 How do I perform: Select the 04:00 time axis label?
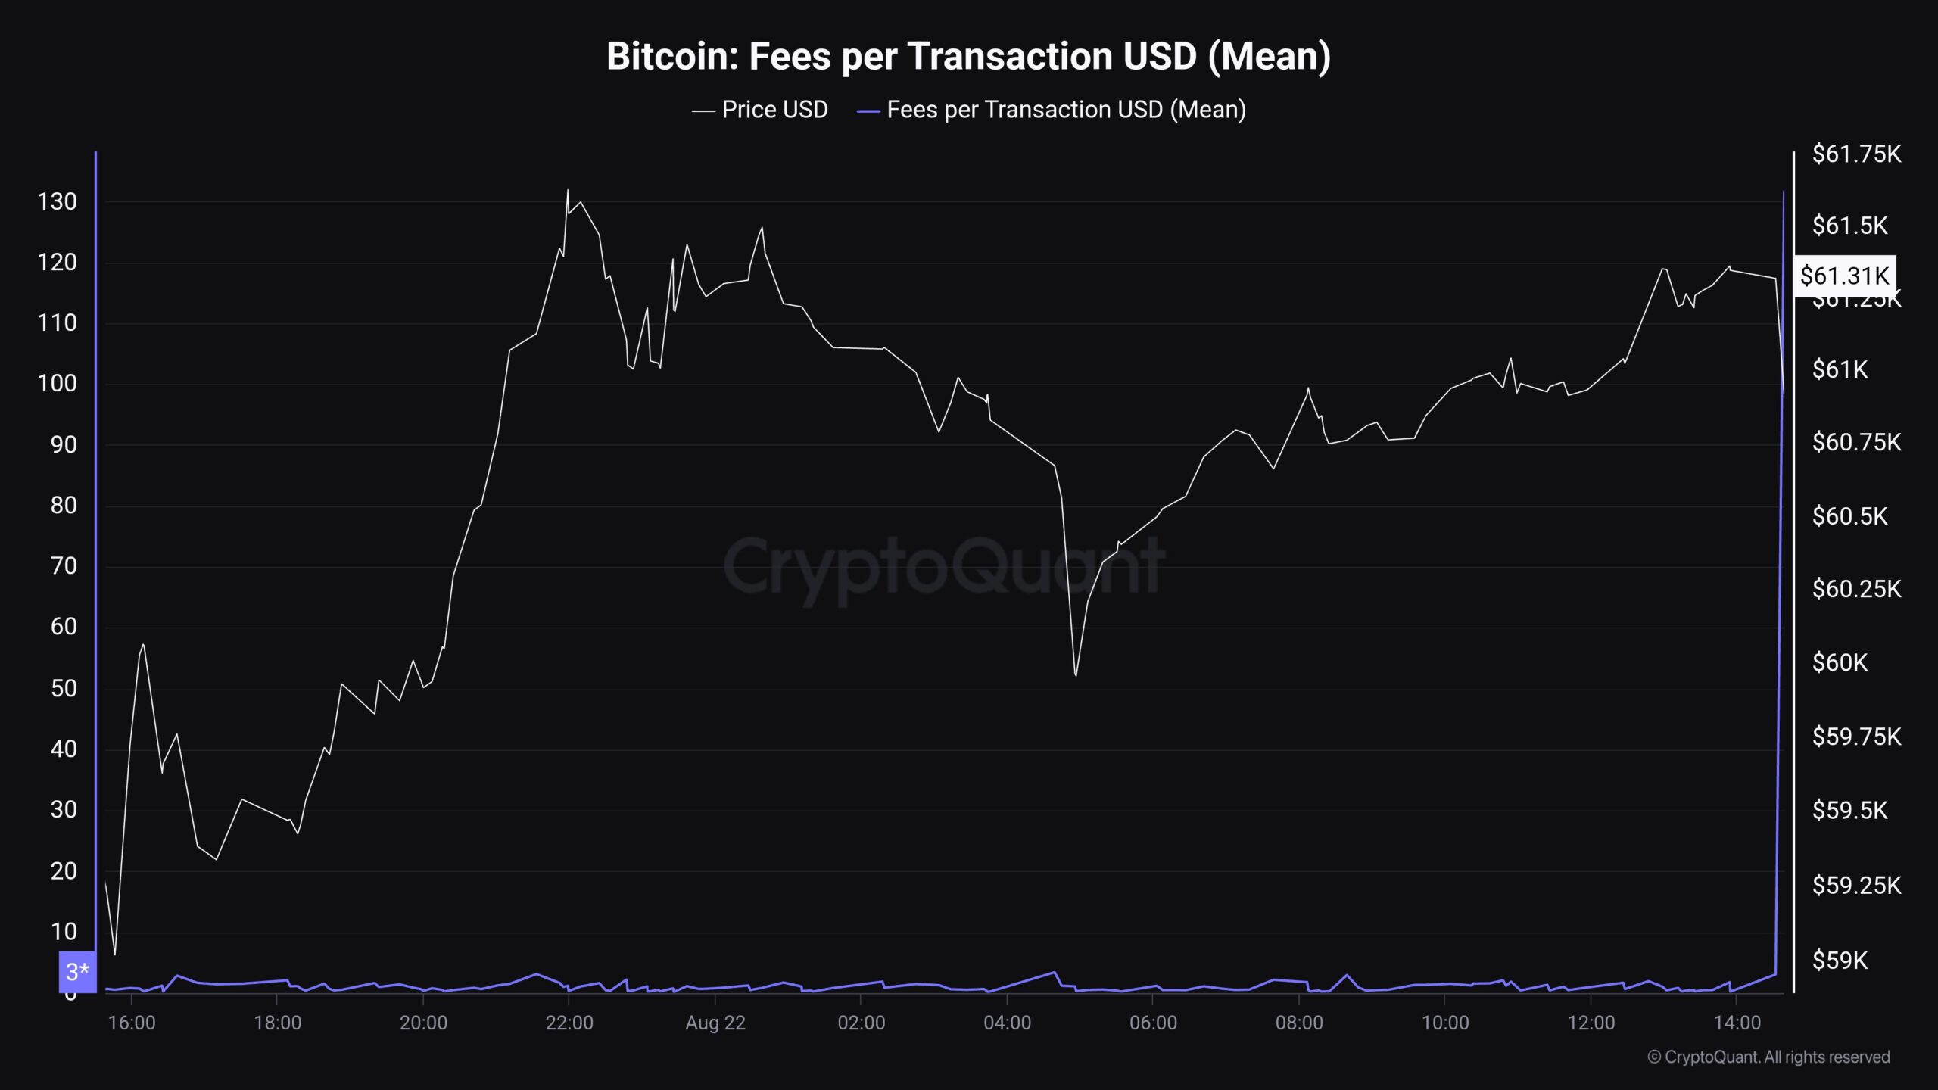pos(1007,1023)
